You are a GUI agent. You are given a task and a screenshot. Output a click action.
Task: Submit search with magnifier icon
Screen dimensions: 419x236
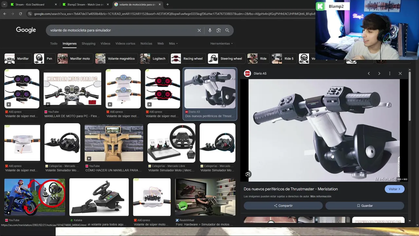click(227, 30)
